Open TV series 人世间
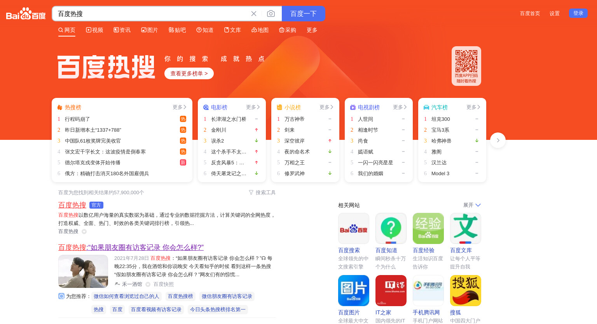Image resolution: width=597 pixels, height=324 pixels. coord(365,119)
